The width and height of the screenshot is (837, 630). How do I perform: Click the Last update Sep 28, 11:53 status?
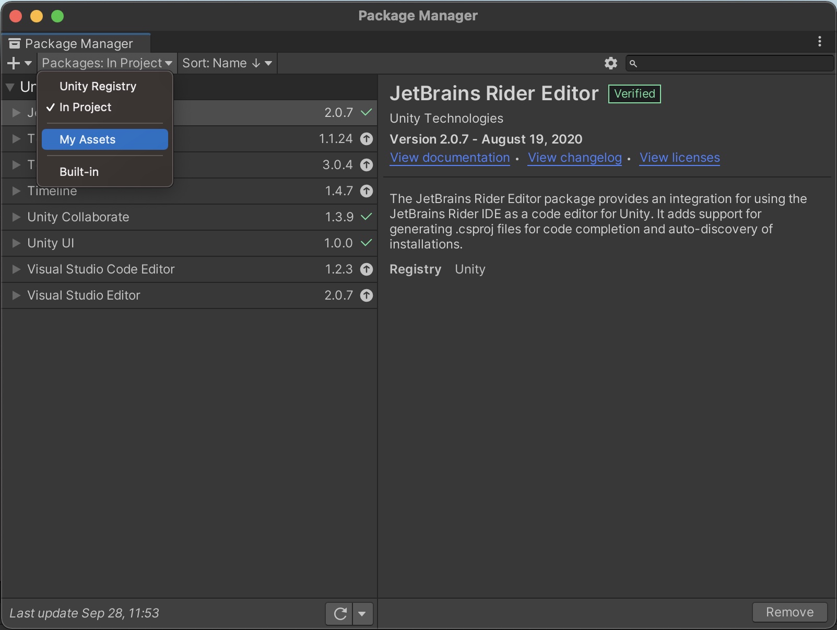84,613
